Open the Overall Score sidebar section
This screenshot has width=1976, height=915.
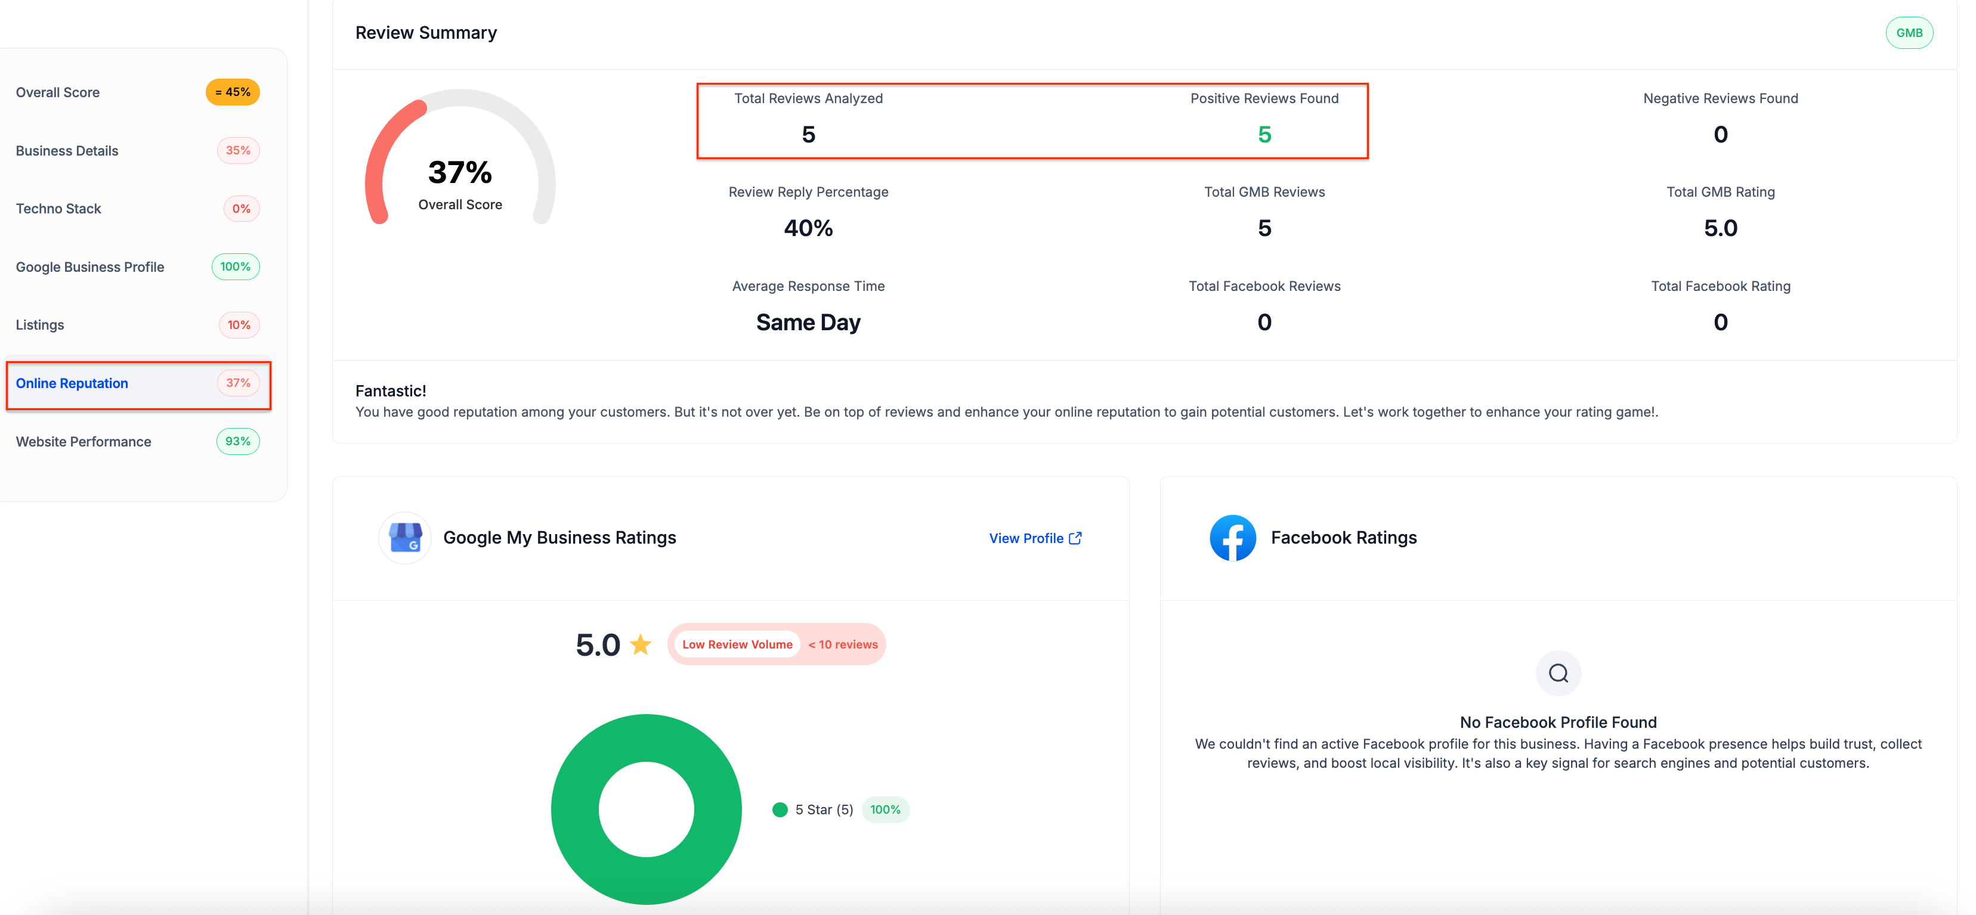(57, 92)
